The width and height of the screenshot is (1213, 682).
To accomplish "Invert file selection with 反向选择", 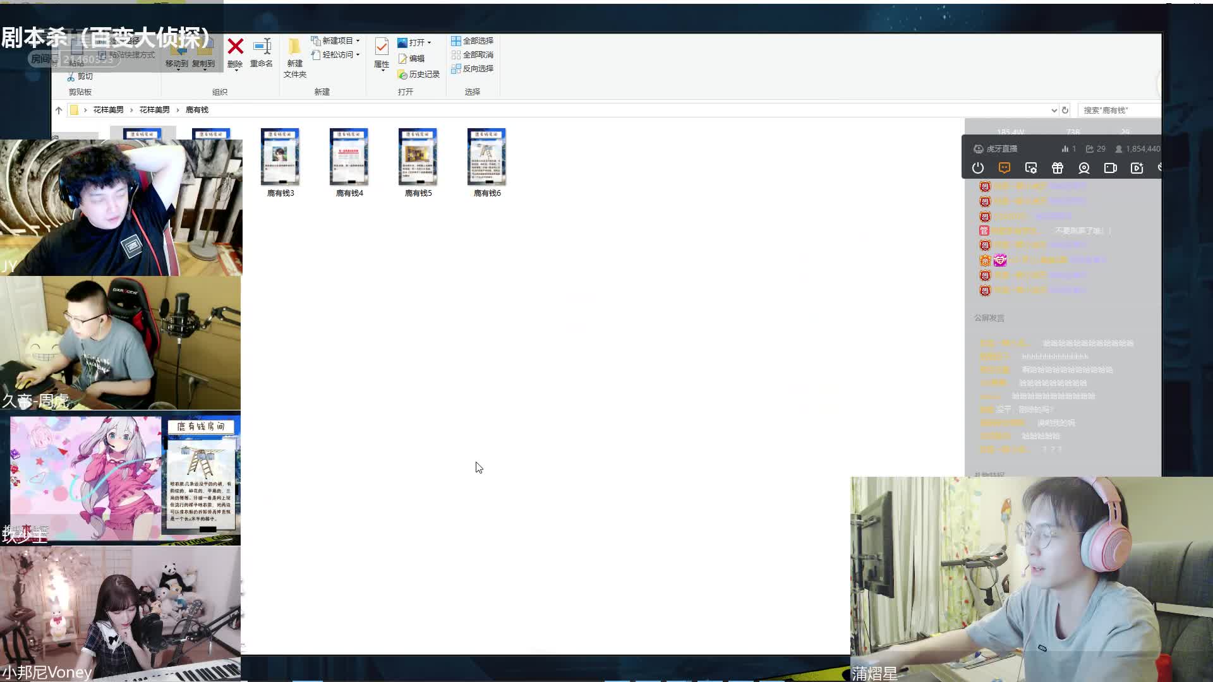I will (x=473, y=69).
